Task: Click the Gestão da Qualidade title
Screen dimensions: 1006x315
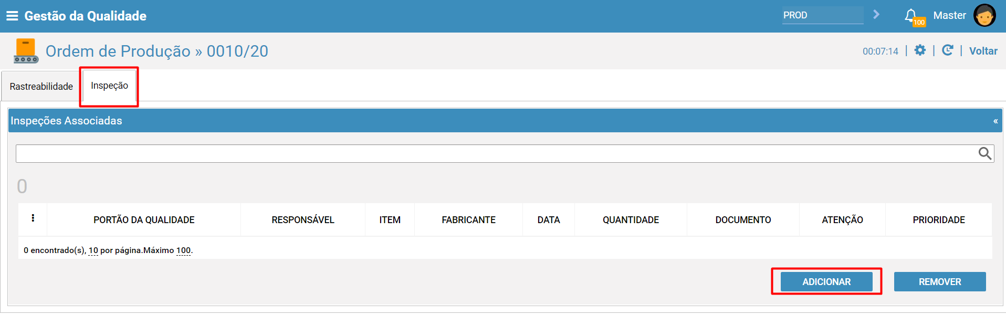Action: click(86, 16)
